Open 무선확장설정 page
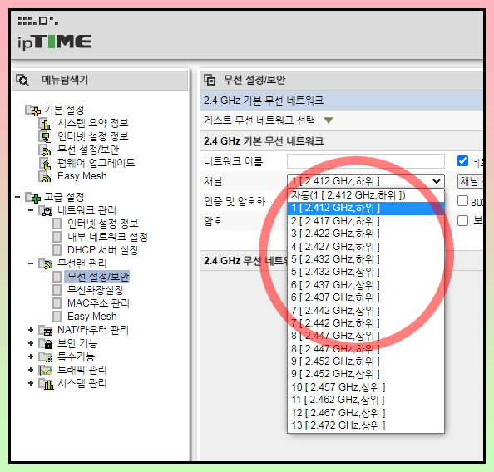Image resolution: width=494 pixels, height=472 pixels. tap(95, 290)
